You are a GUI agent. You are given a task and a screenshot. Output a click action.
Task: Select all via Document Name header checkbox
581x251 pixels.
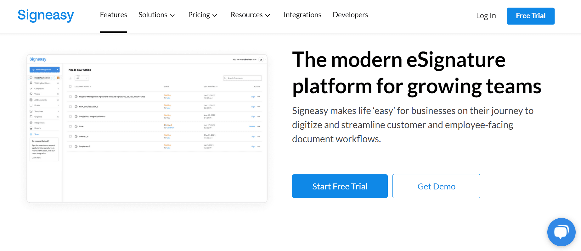(71, 86)
